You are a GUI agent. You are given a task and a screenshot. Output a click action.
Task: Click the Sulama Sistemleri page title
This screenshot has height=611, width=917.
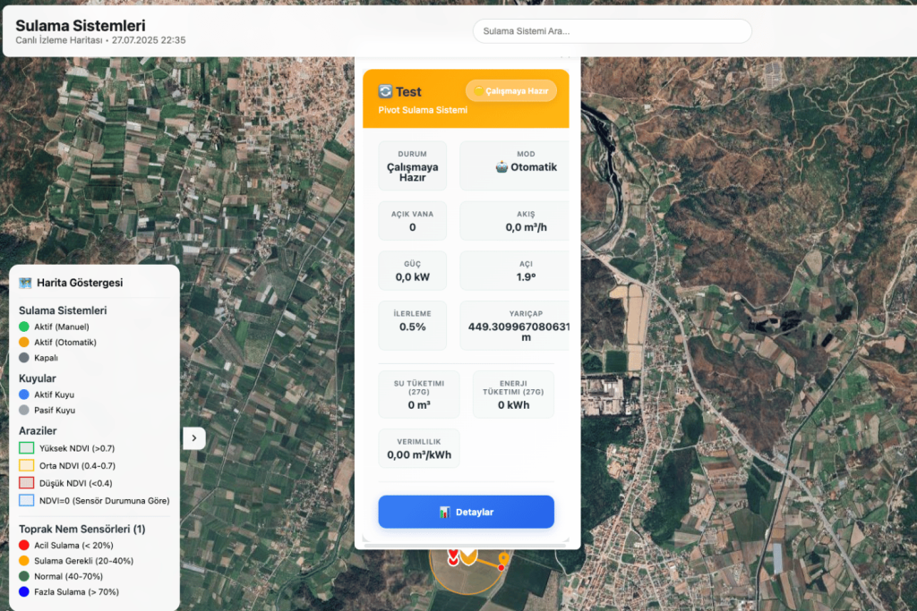tap(81, 26)
